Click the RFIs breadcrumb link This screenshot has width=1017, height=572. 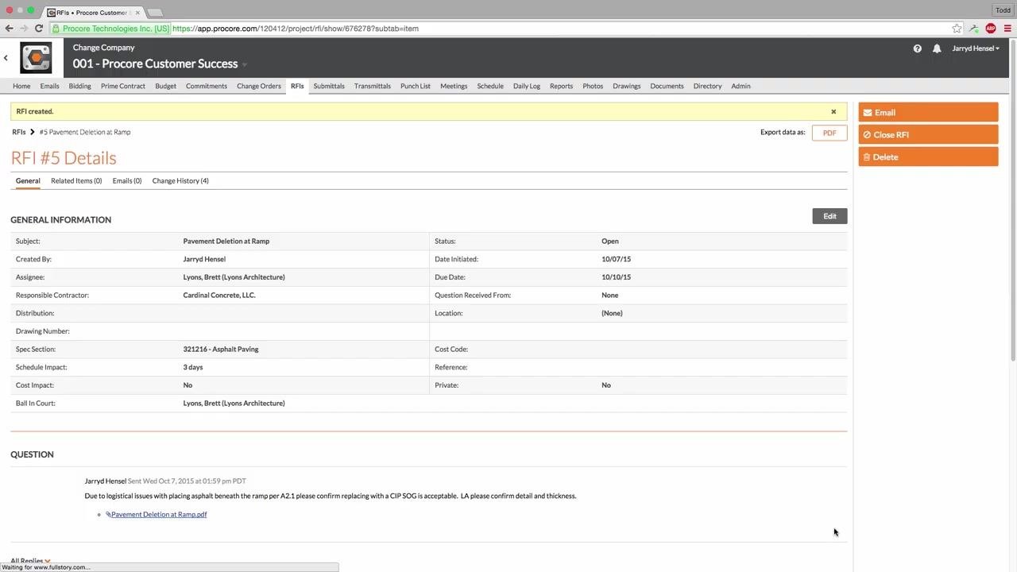coord(19,133)
